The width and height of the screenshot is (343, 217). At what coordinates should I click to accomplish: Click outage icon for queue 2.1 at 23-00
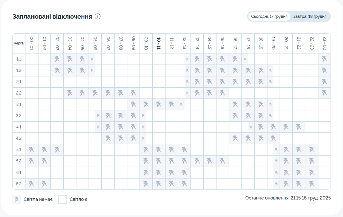(x=324, y=82)
